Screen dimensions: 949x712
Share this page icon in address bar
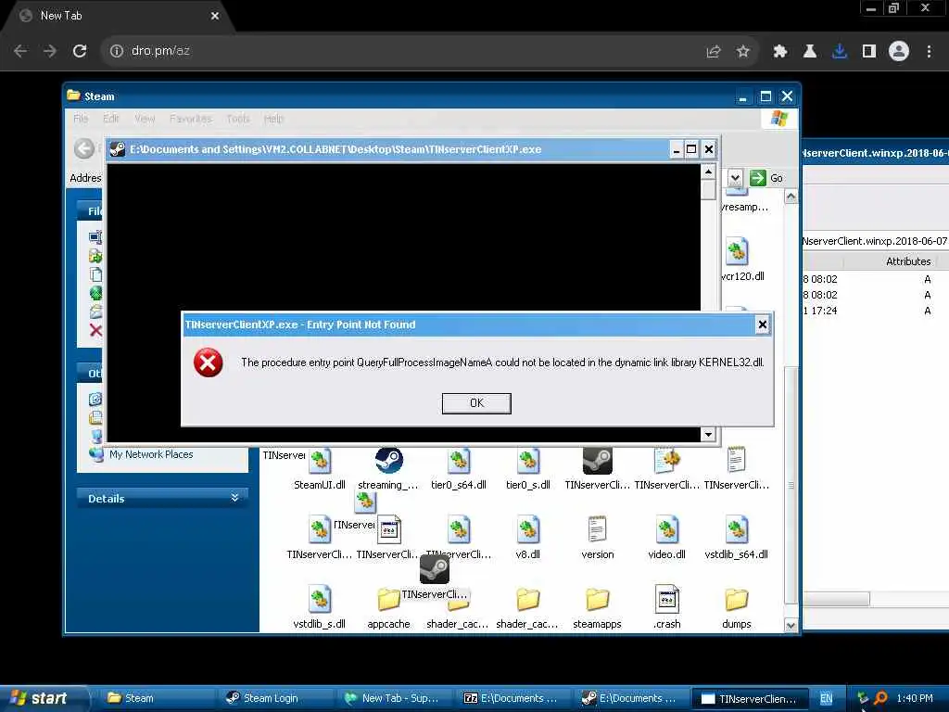pos(714,52)
